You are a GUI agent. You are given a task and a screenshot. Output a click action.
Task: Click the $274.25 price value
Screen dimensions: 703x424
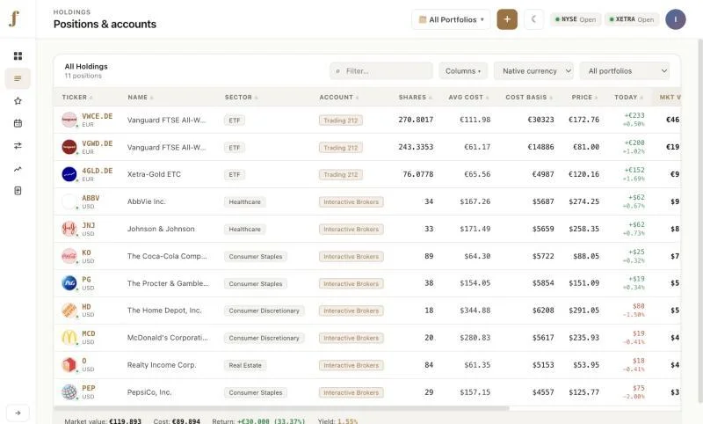pos(583,201)
